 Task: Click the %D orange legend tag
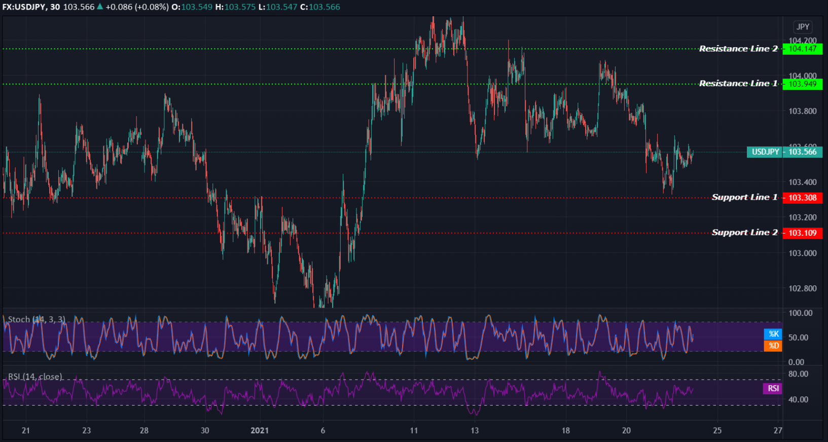point(773,346)
